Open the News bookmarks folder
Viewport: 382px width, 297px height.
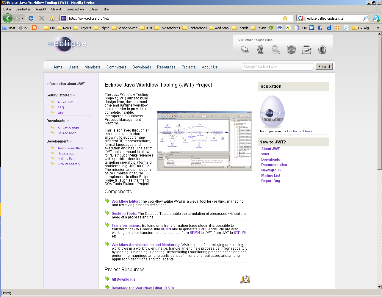pos(64,28)
